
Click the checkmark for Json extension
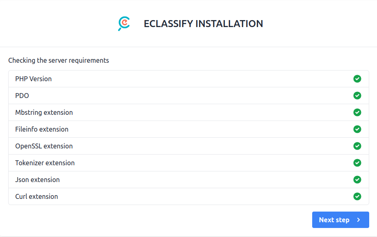point(357,180)
